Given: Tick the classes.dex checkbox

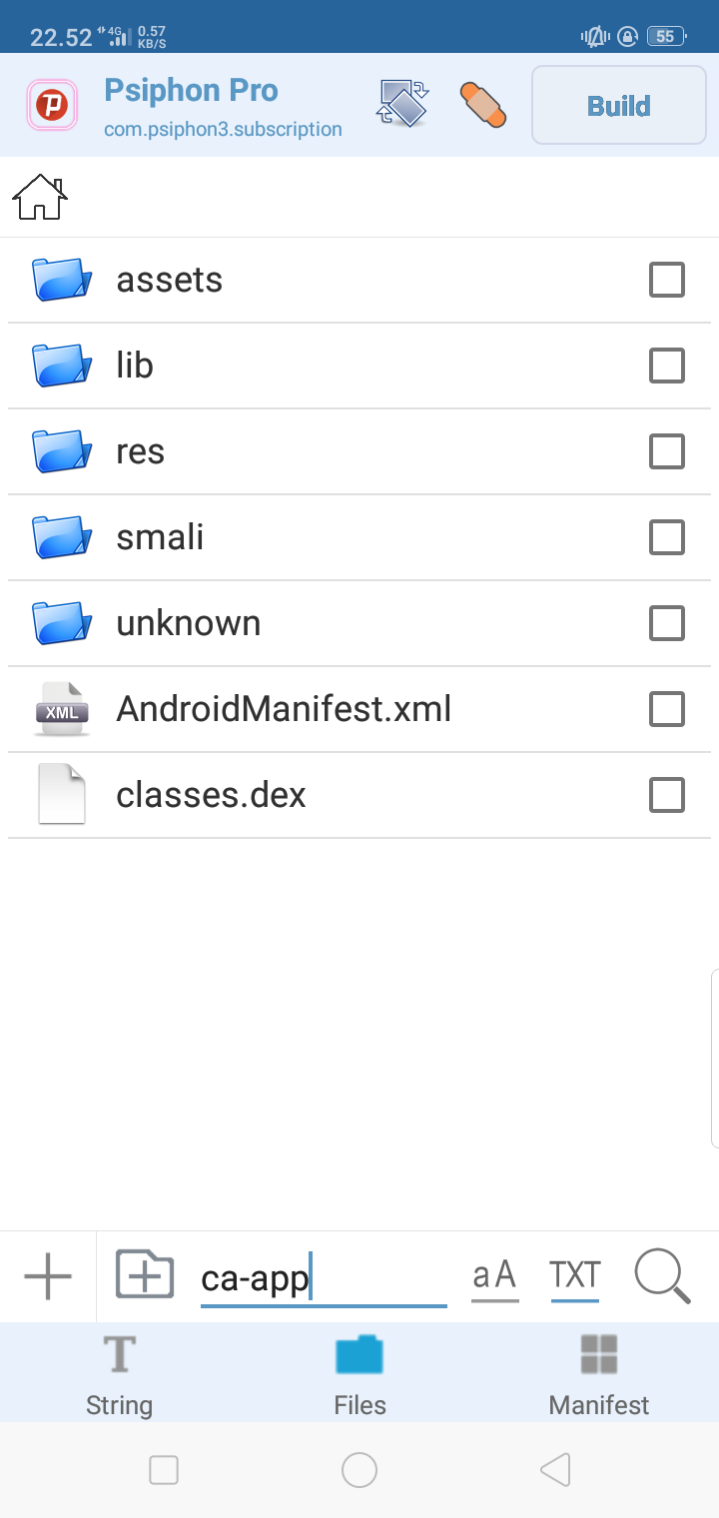Looking at the screenshot, I should pyautogui.click(x=667, y=796).
